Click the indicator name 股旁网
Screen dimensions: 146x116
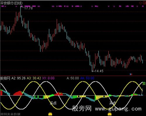(x=5, y=78)
